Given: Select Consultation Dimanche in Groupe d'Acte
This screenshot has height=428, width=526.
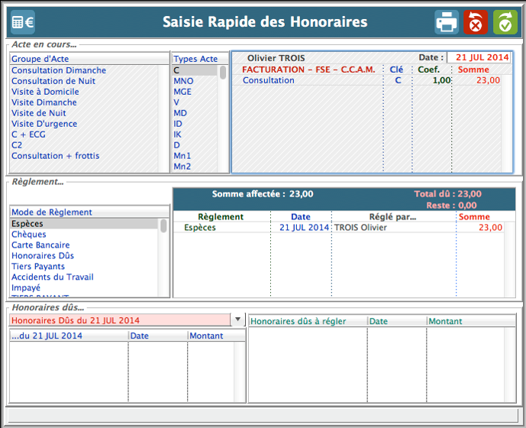Looking at the screenshot, I should (59, 70).
